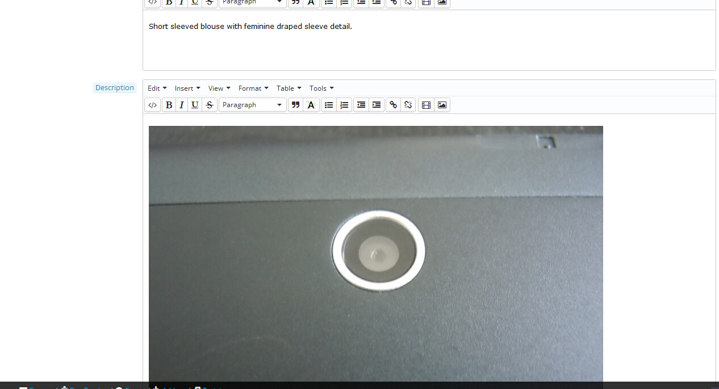Toggle underline in the Description editor toolbar
The height and width of the screenshot is (389, 719).
[195, 105]
